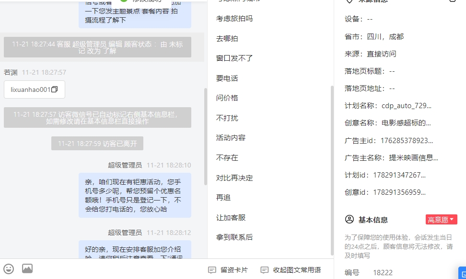Click the send image icon
Image resolution: width=466 pixels, height=279 pixels.
tap(27, 268)
